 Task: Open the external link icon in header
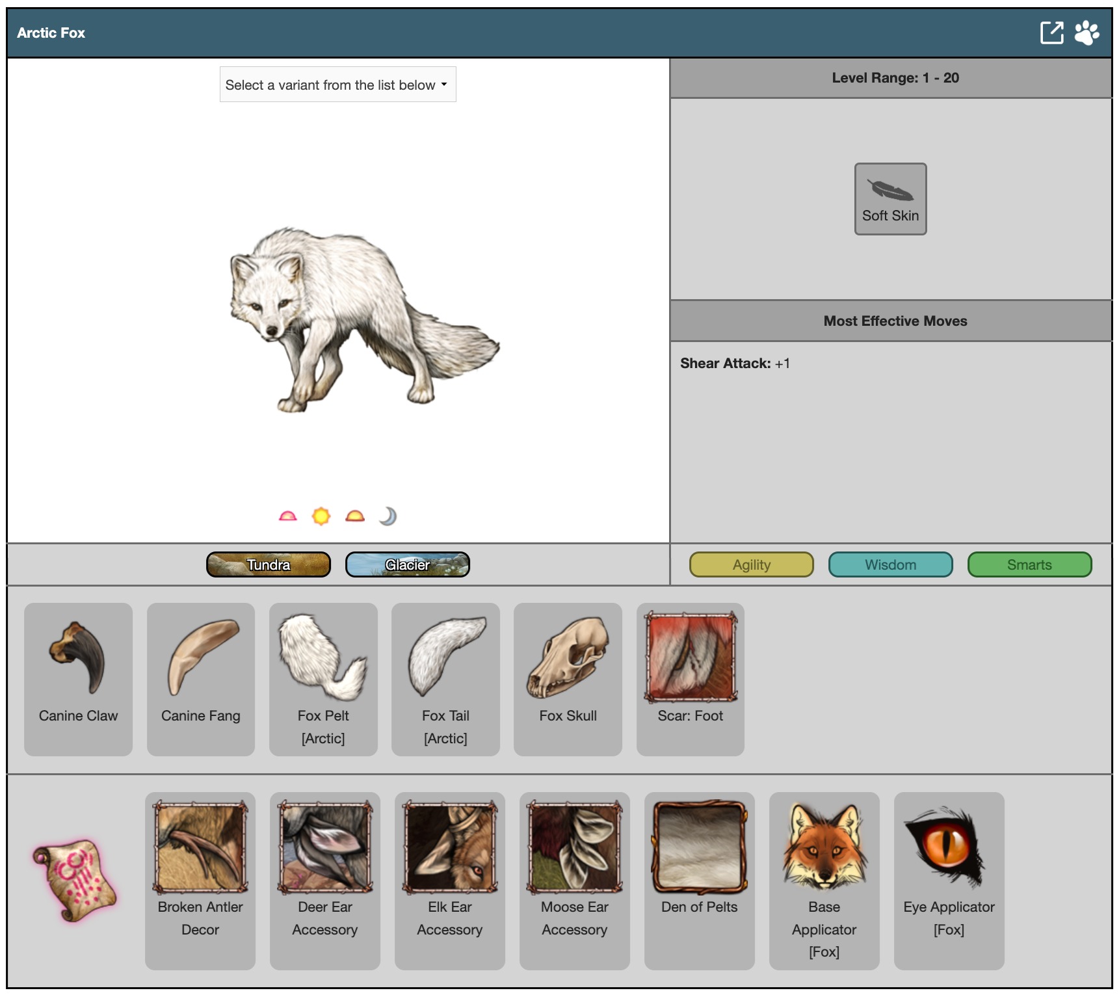[x=1051, y=33]
